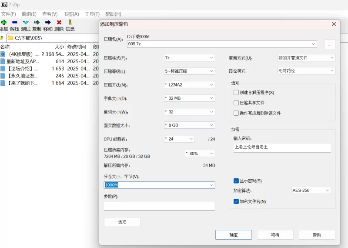
Task: Click the Delete (删除) red X icon
Action: click(59, 22)
